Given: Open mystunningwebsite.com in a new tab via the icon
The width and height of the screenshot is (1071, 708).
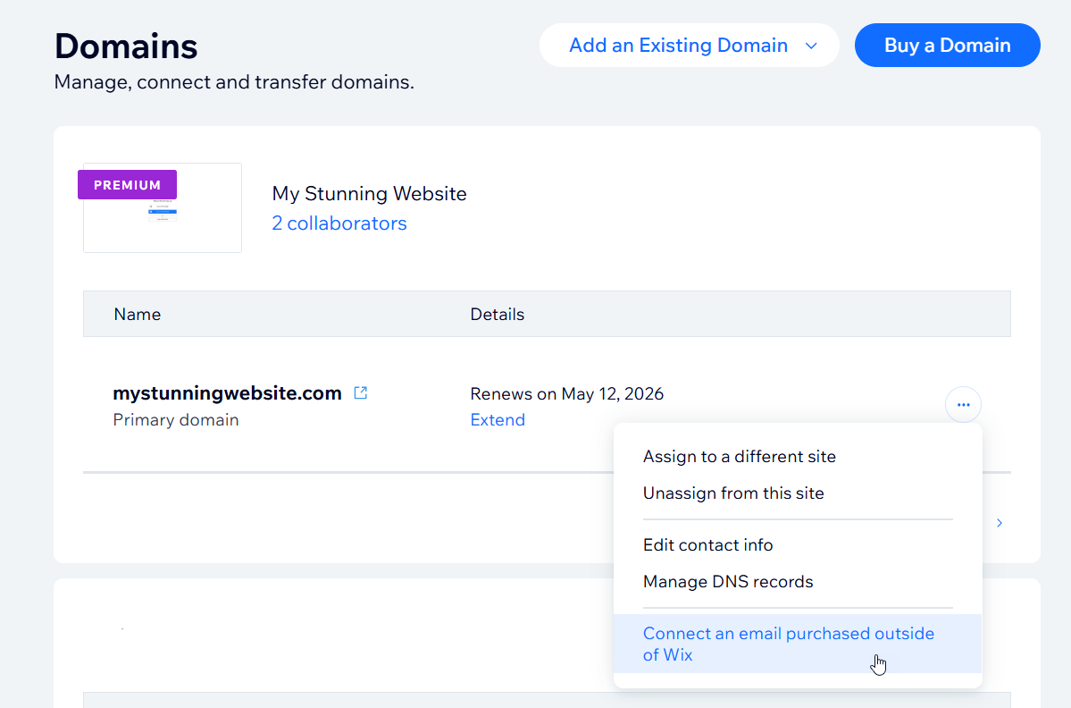Looking at the screenshot, I should 361,393.
